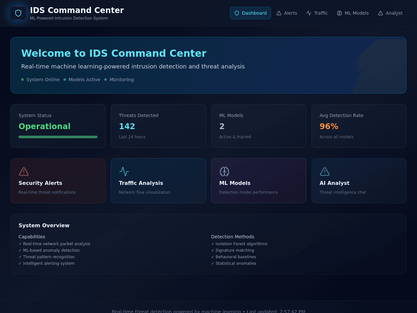Click 'Threat pattern recognition' item
The height and width of the screenshot is (313, 417).
coord(47,257)
